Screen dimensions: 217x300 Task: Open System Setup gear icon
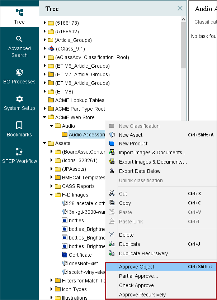[x=19, y=99]
